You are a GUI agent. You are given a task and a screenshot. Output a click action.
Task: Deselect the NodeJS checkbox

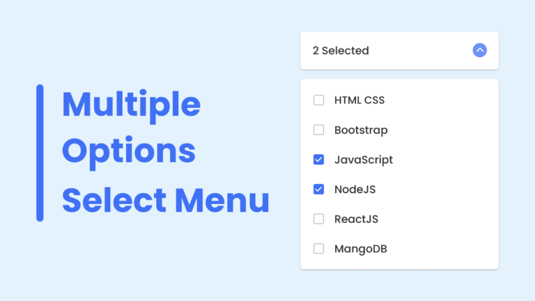(x=319, y=189)
